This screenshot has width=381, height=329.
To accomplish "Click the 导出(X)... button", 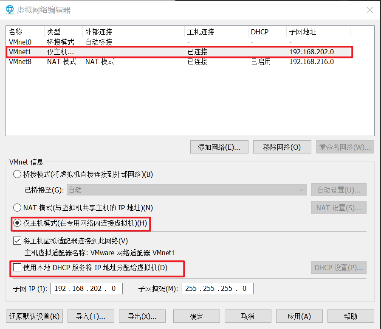I will [142, 316].
